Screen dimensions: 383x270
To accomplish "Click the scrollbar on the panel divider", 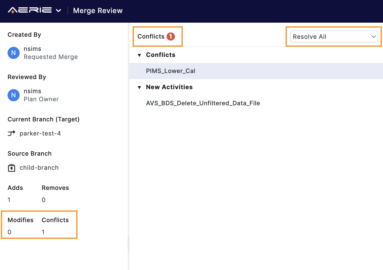I will pyautogui.click(x=129, y=244).
